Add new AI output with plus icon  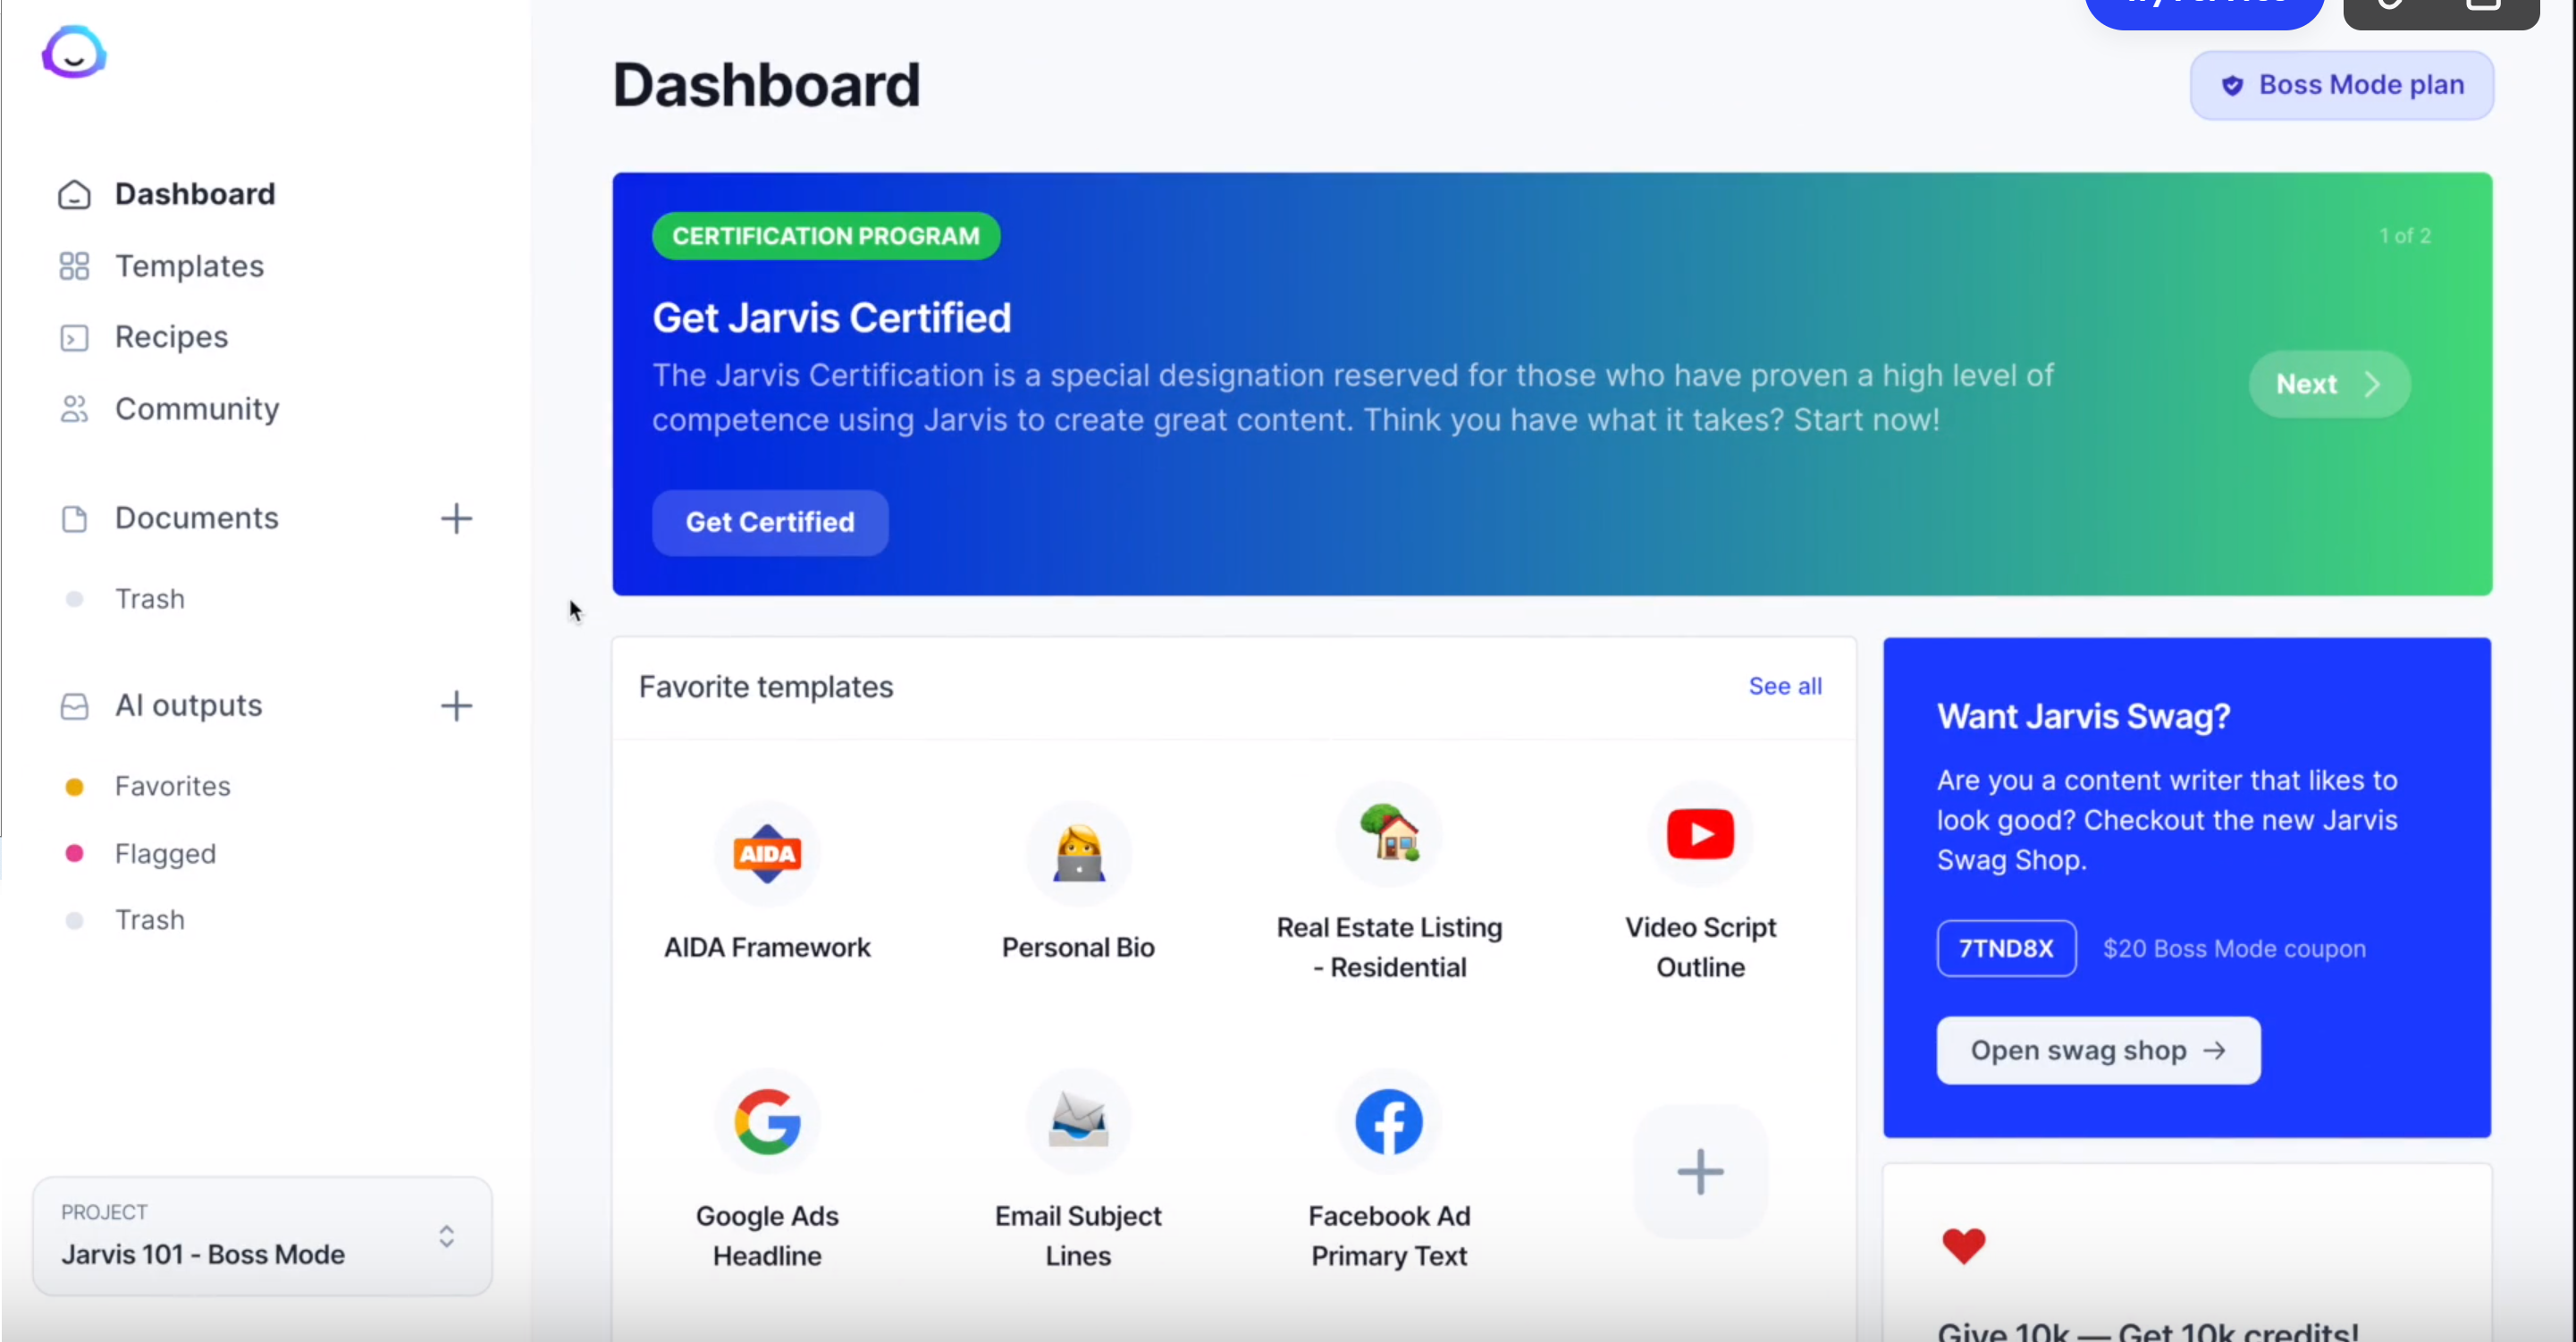456,706
